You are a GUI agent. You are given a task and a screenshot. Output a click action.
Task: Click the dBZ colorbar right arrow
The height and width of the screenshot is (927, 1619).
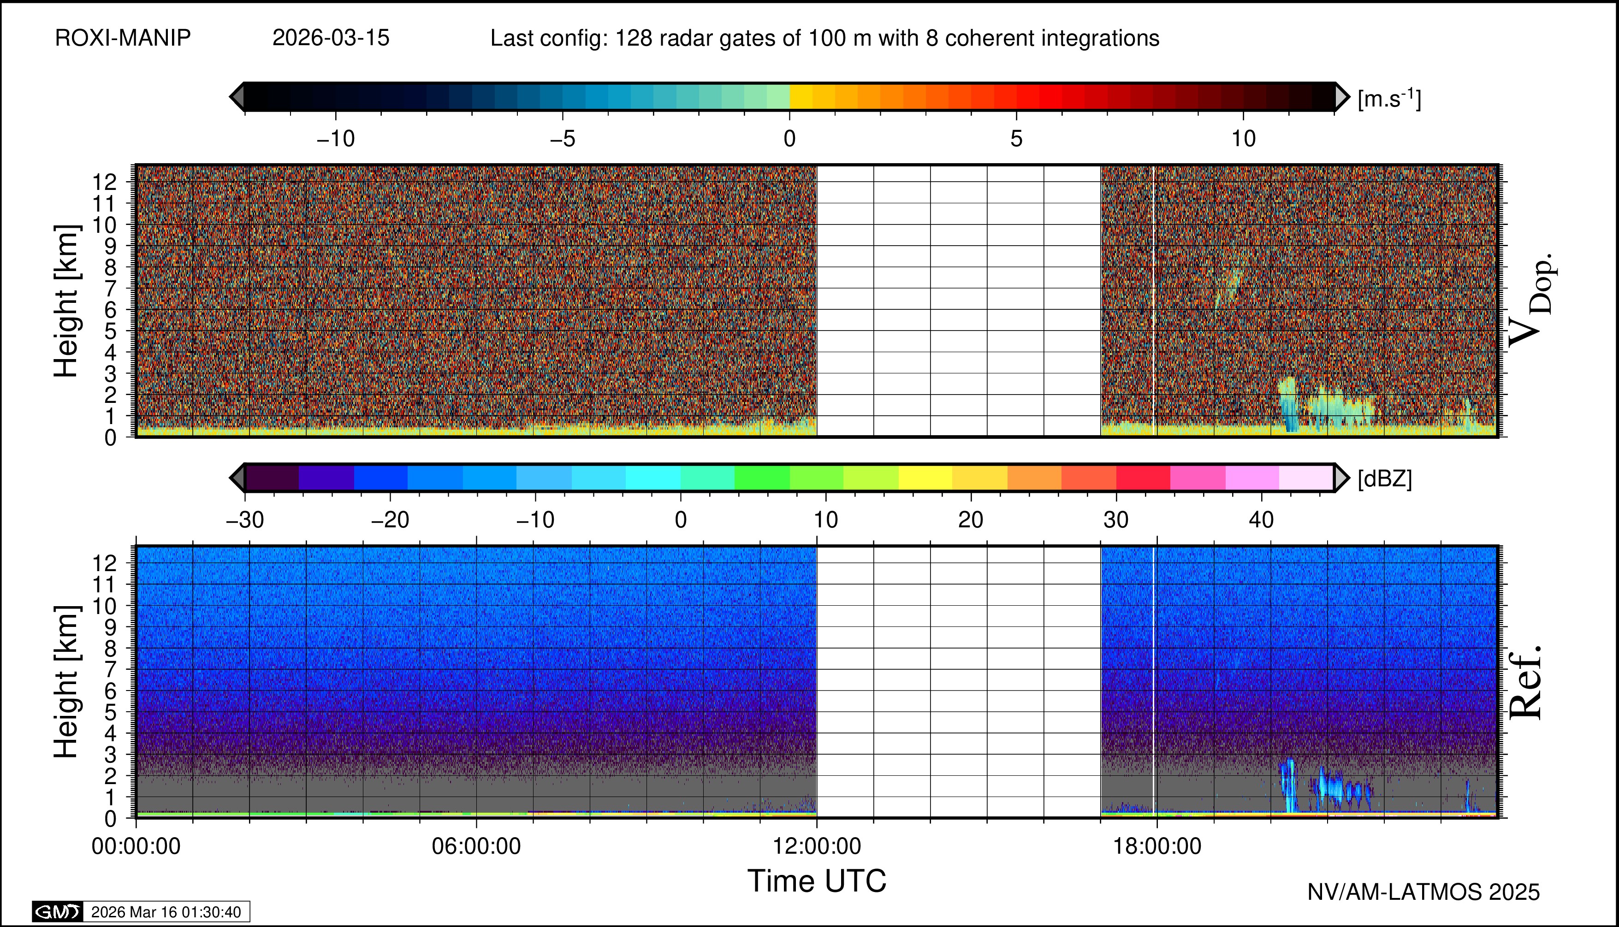(x=1341, y=478)
